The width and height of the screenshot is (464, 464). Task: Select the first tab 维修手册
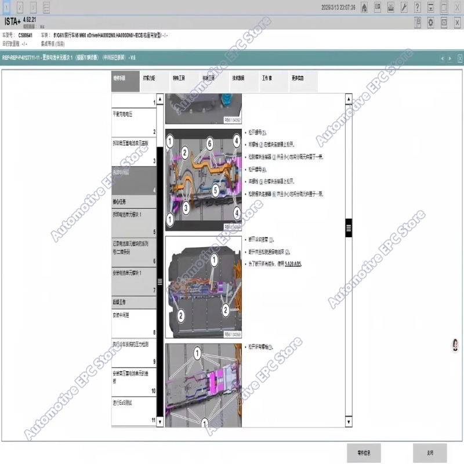click(x=125, y=81)
